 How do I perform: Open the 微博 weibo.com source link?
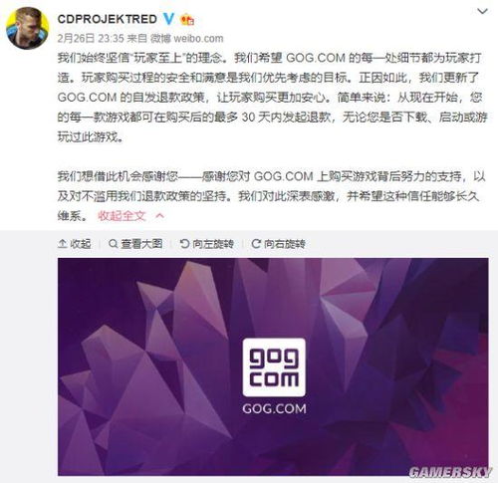coord(187,39)
